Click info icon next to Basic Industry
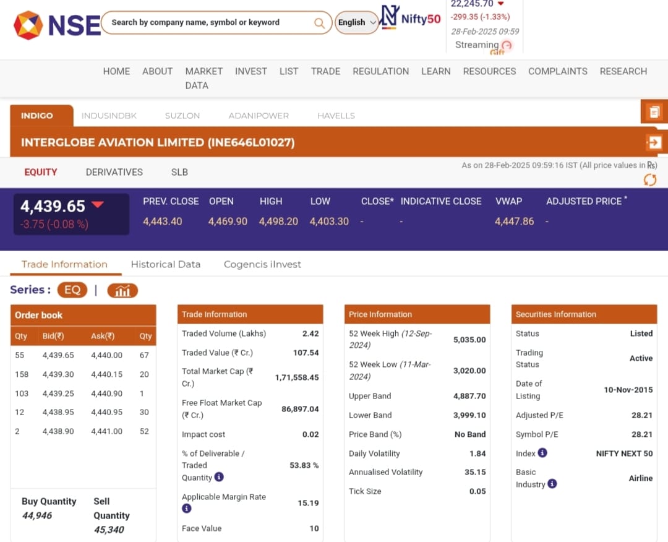The width and height of the screenshot is (668, 542). [x=552, y=484]
